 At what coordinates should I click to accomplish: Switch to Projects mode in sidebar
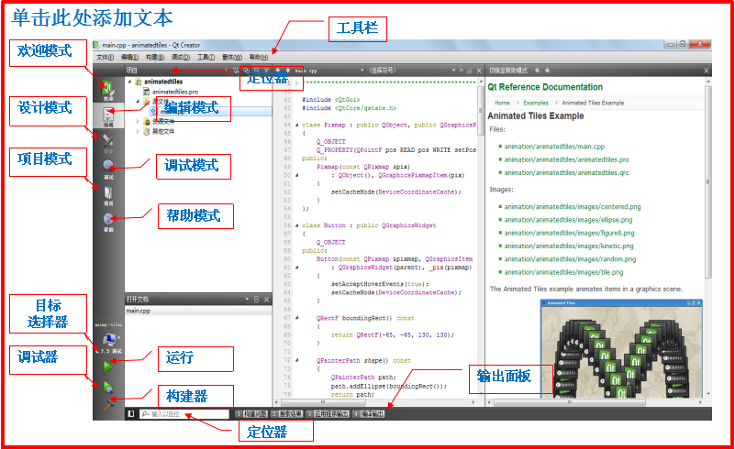coord(108,195)
